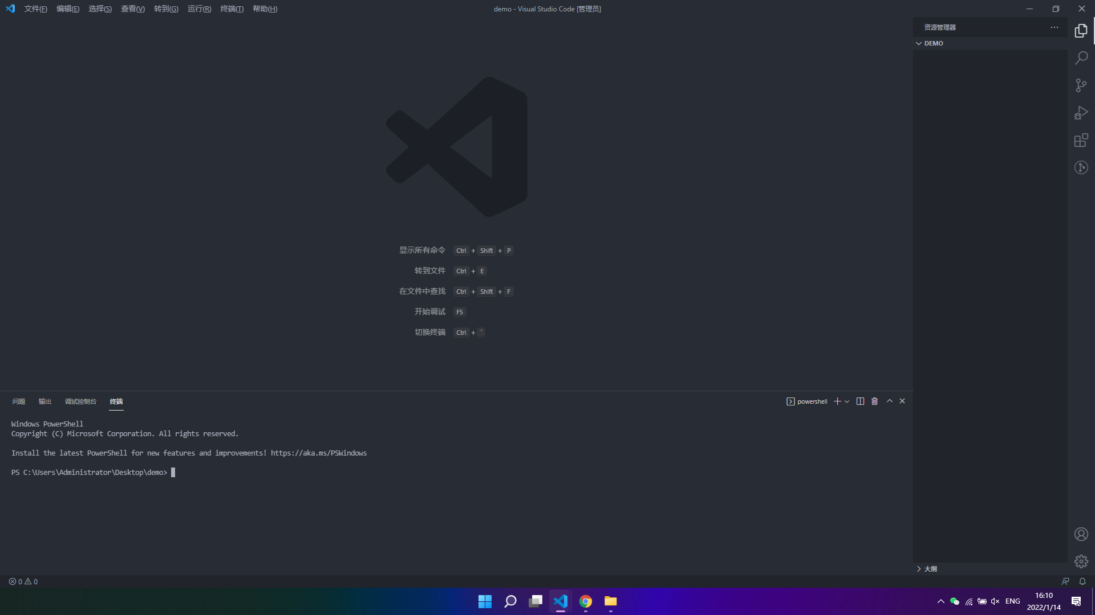The height and width of the screenshot is (615, 1095).
Task: Open notifications bell in status bar
Action: 1082,581
